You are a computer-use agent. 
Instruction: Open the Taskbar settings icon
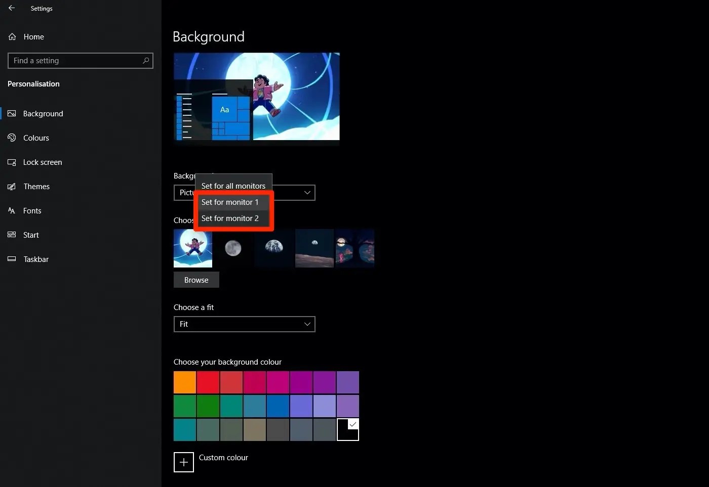12,259
